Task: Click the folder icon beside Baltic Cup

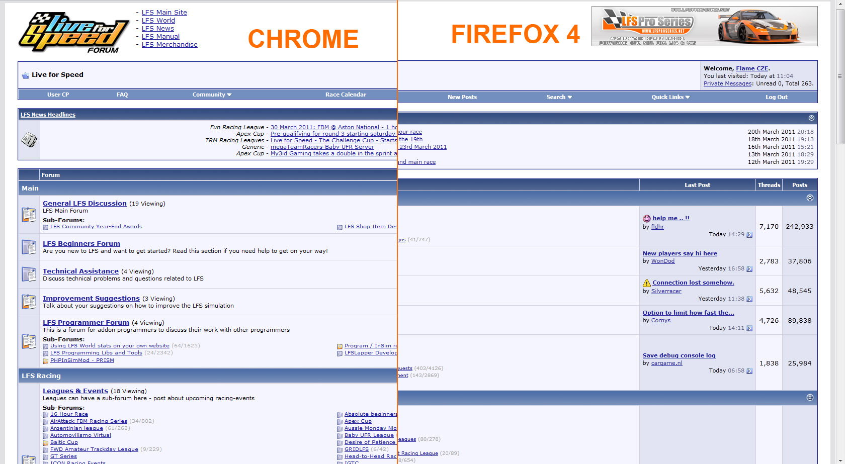Action: (46, 443)
